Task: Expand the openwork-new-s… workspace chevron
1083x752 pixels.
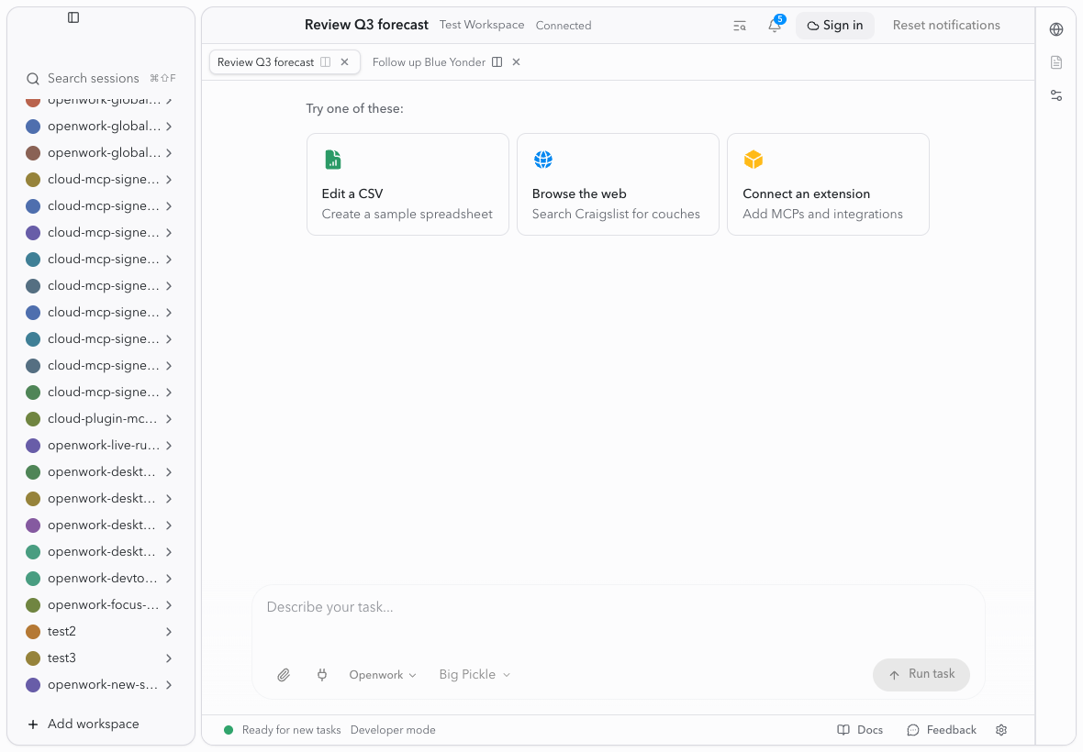Action: [x=169, y=684]
